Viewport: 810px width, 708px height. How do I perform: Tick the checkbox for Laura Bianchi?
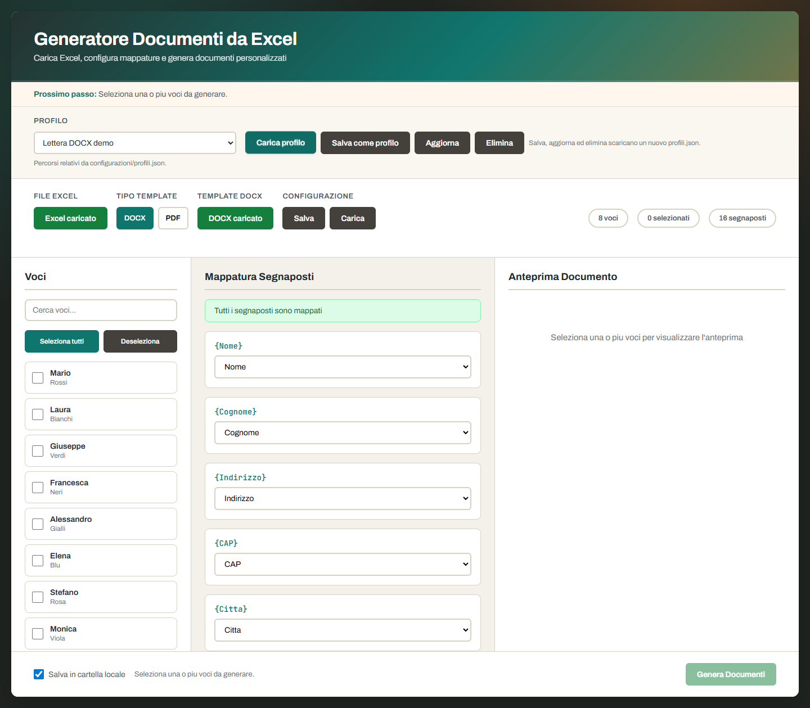point(38,414)
